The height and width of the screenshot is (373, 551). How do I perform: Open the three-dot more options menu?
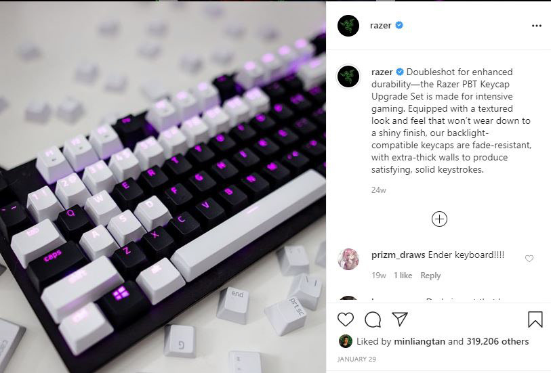537,26
